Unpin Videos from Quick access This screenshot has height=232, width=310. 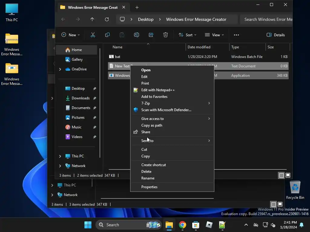click(95, 137)
